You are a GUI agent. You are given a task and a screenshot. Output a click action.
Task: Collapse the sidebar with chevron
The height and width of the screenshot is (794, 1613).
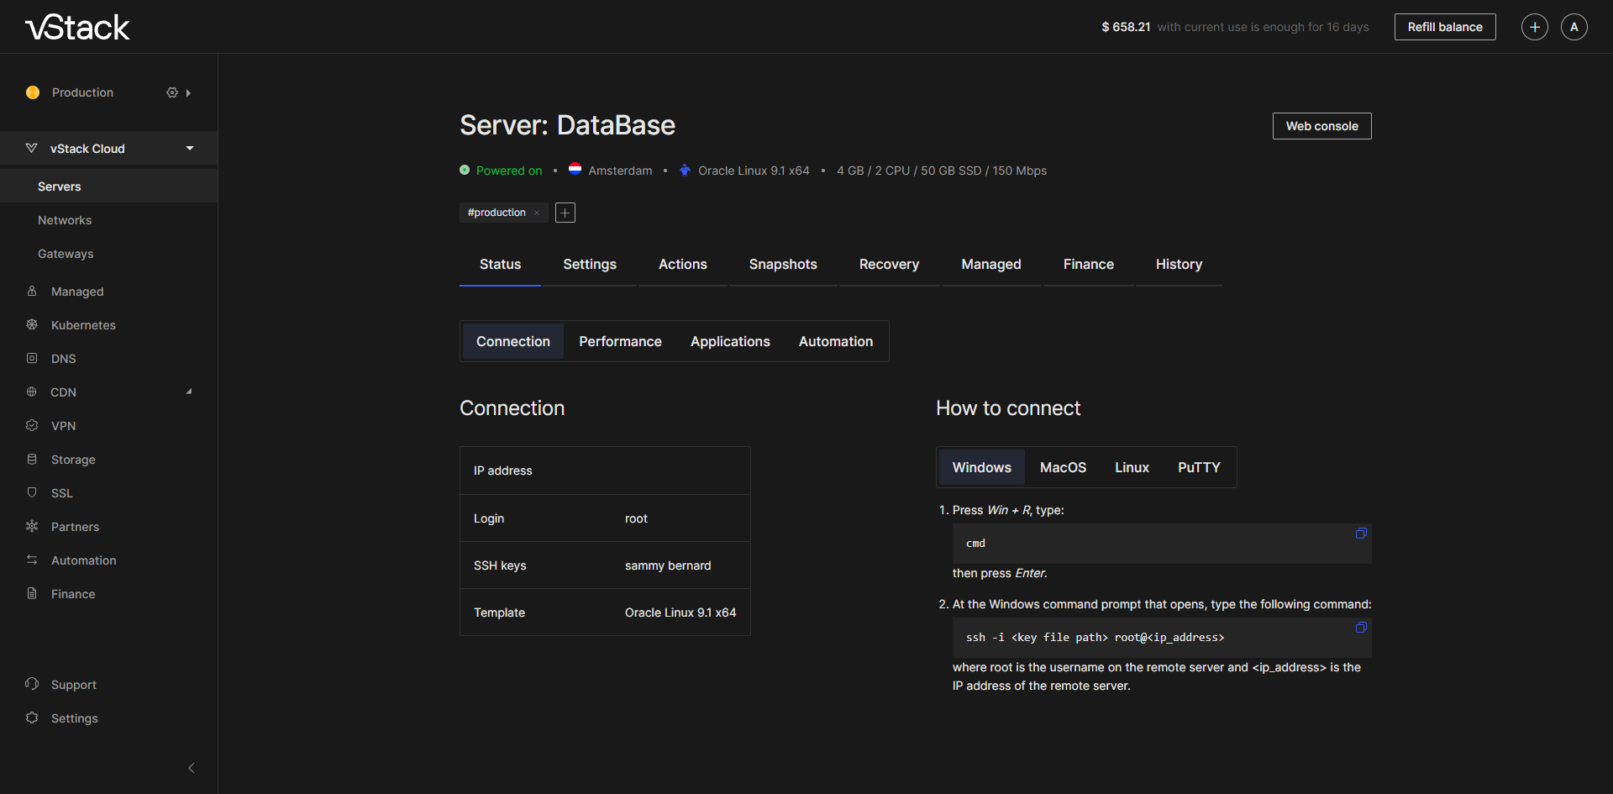pyautogui.click(x=192, y=768)
